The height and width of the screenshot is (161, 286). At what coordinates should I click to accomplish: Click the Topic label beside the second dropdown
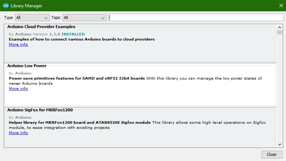point(56,18)
